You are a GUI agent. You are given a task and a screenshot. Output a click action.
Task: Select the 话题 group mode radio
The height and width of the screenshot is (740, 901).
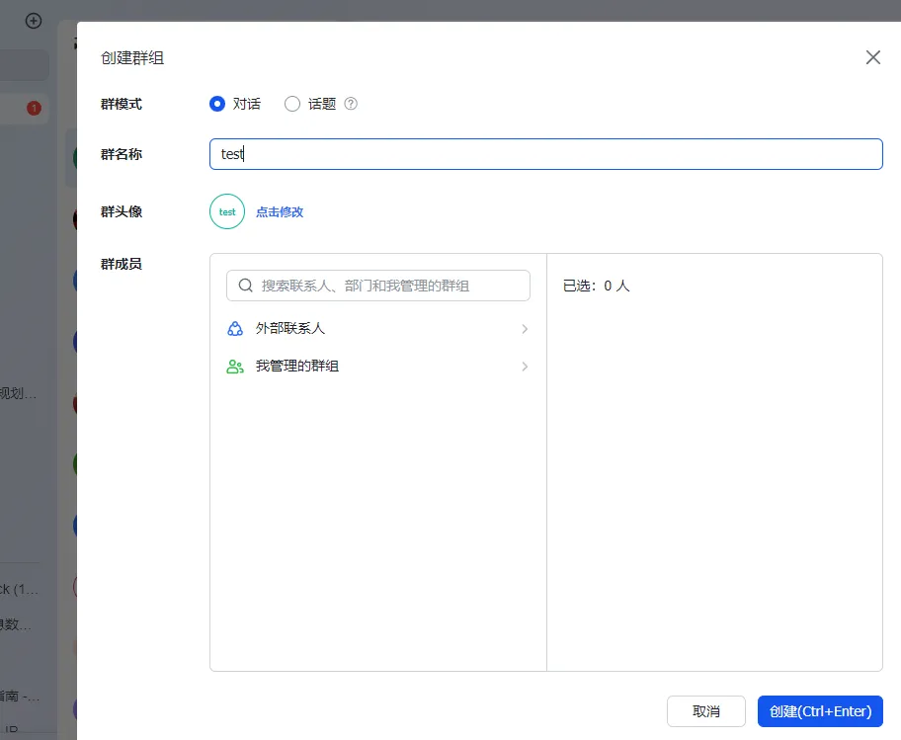tap(292, 103)
